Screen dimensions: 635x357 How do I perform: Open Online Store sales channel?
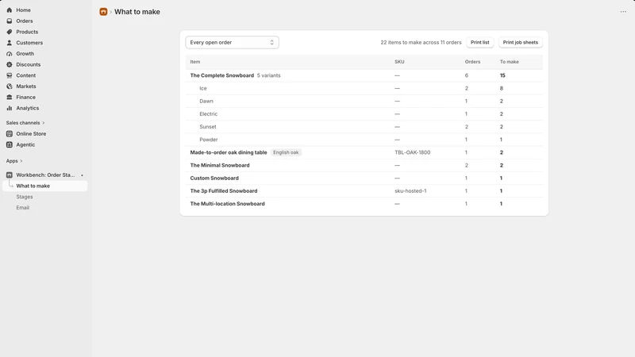coord(31,134)
